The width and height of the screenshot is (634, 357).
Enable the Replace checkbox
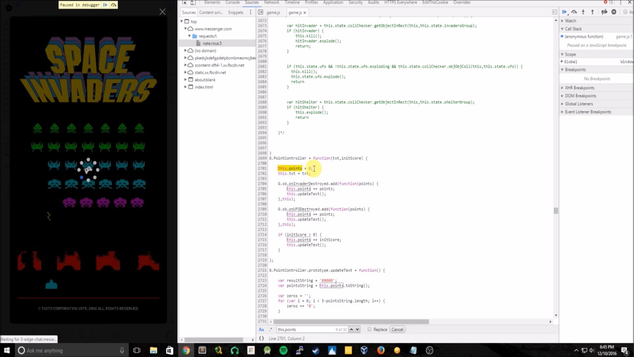click(370, 329)
